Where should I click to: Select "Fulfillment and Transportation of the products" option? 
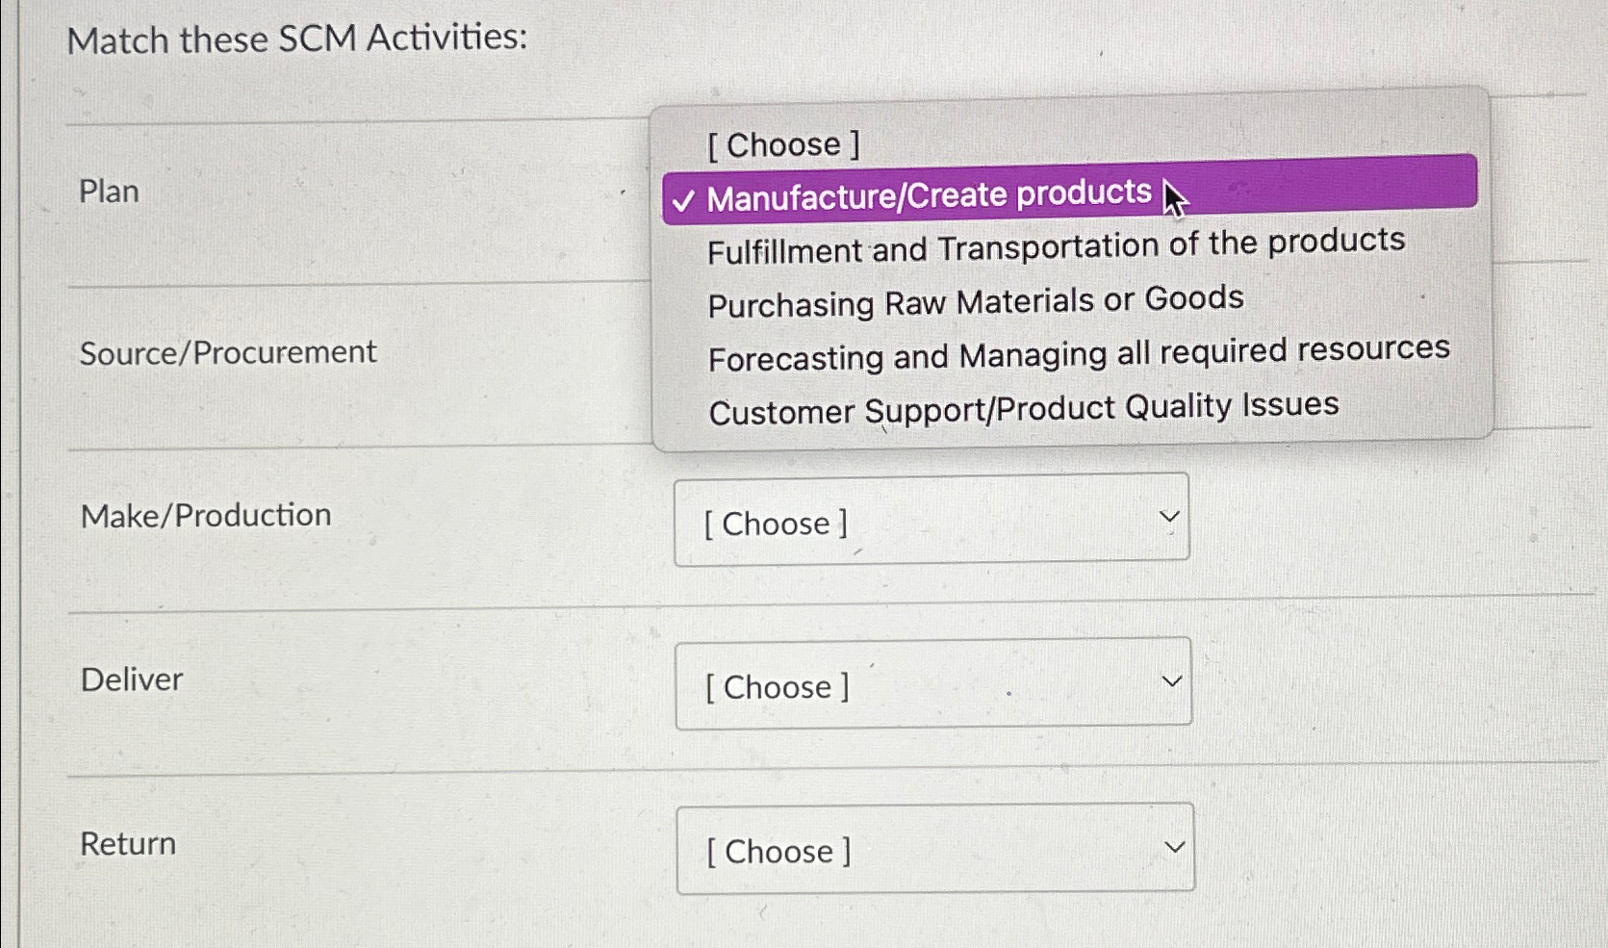click(x=1056, y=244)
